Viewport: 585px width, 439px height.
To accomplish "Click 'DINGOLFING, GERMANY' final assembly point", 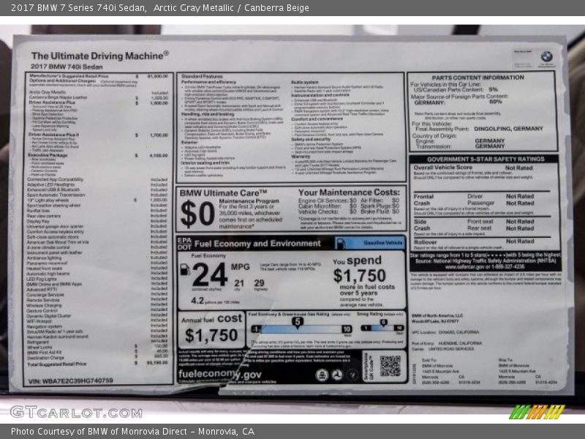I will click(508, 129).
